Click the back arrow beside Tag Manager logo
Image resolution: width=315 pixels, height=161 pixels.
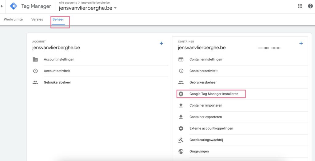point(2,6)
